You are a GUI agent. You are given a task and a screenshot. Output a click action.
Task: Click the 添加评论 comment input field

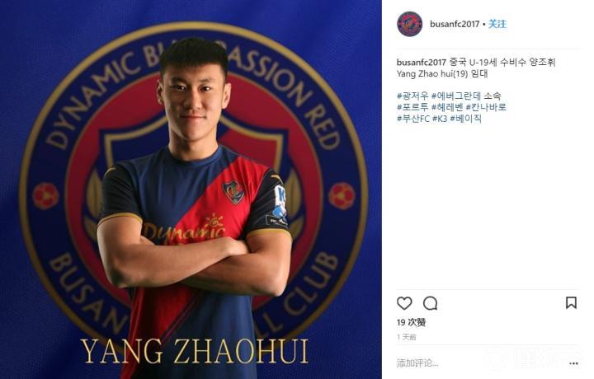(479, 363)
